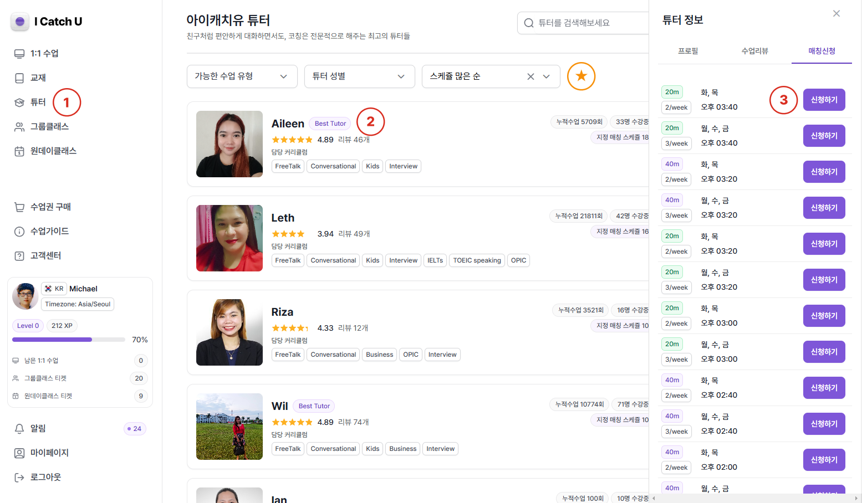This screenshot has height=503, width=862.
Task: Select the 튜터 sidebar item
Action: (x=30, y=102)
